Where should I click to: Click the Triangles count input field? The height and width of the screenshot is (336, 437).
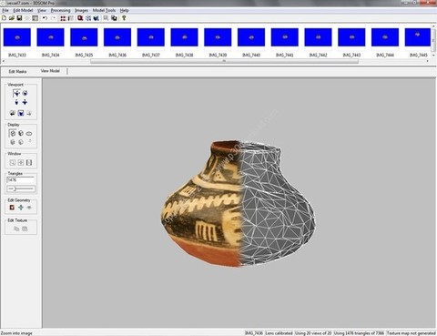[21, 180]
